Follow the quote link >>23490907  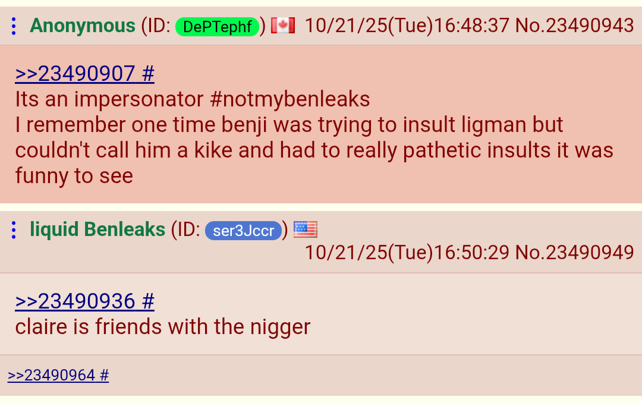point(75,74)
